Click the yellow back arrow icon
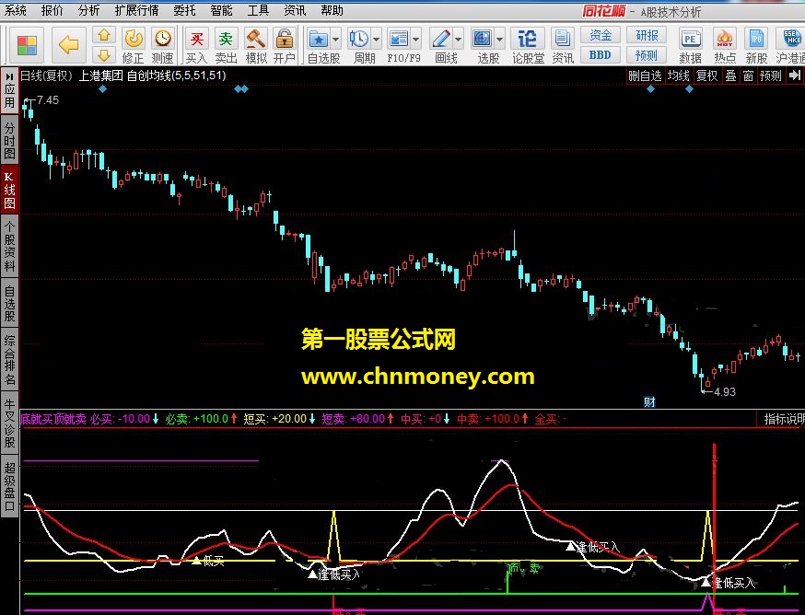Image resolution: width=805 pixels, height=615 pixels. 68,45
